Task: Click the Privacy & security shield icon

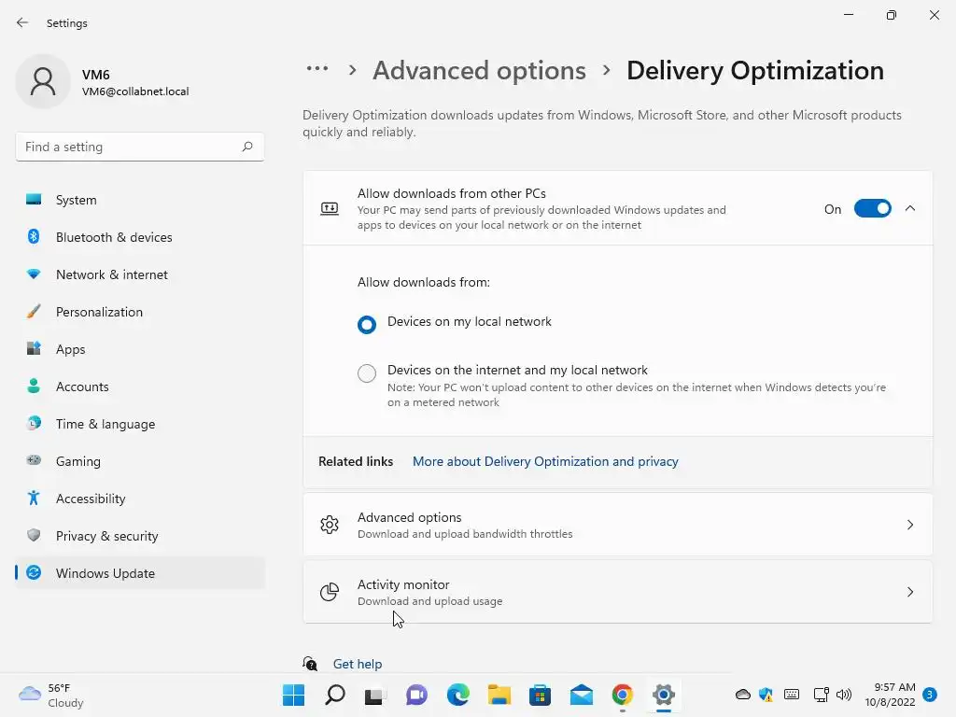Action: pyautogui.click(x=34, y=536)
